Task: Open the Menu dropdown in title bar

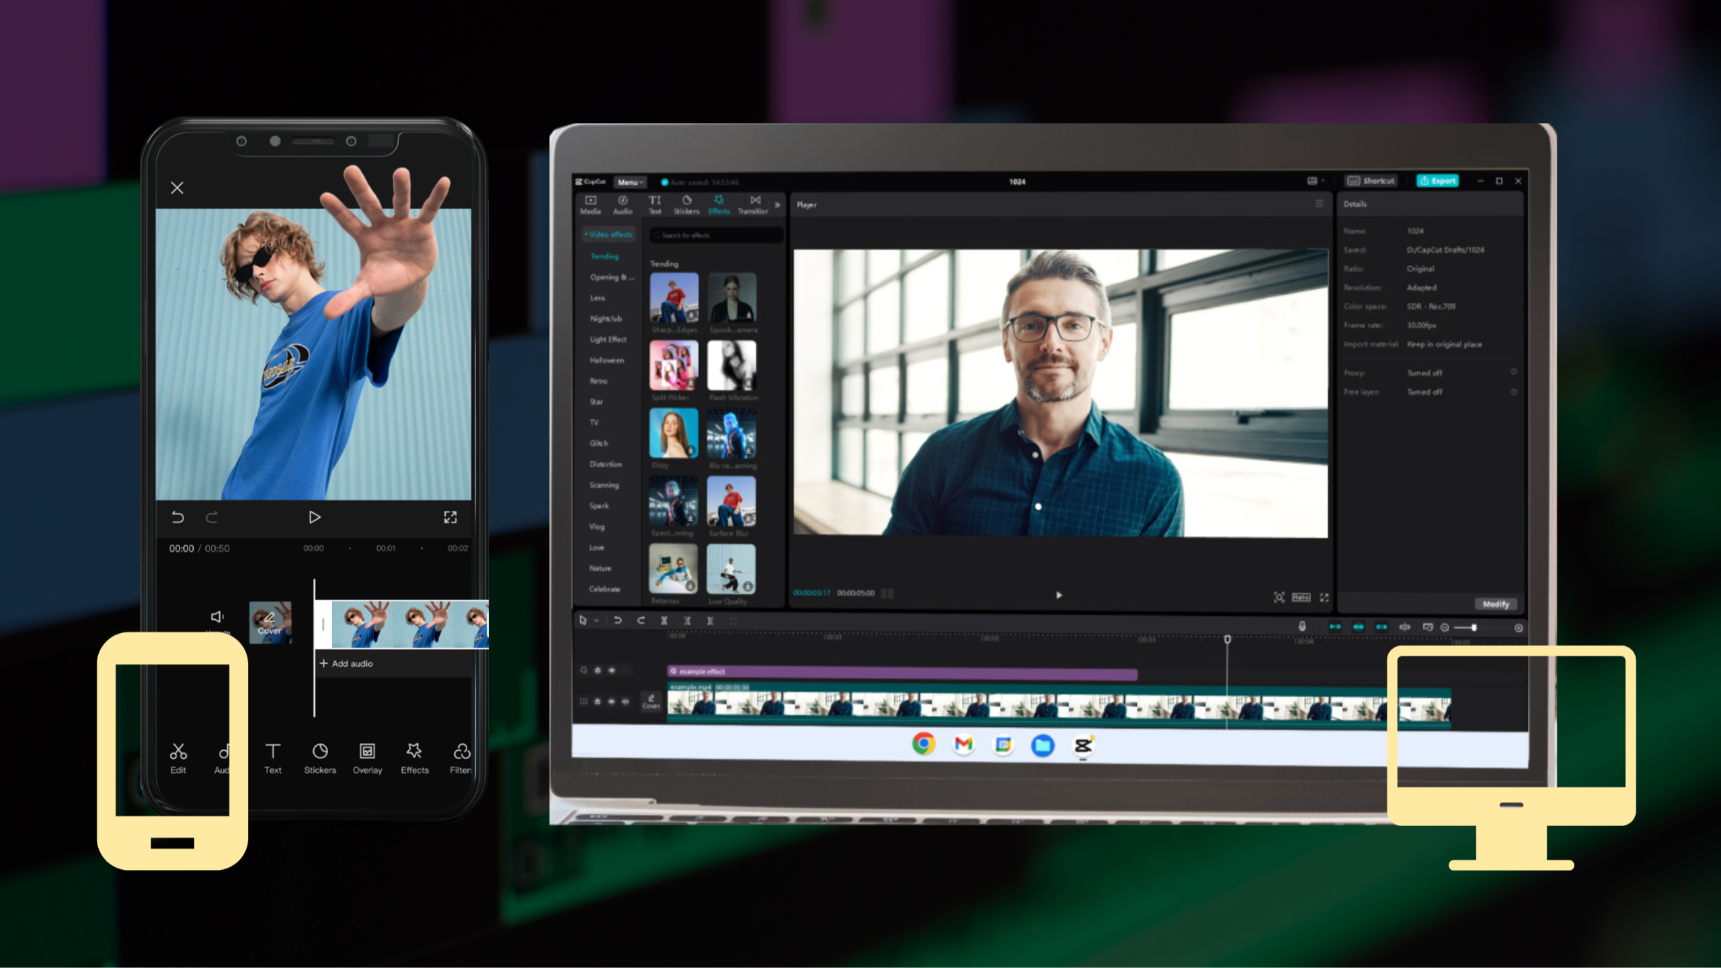Action: (630, 182)
